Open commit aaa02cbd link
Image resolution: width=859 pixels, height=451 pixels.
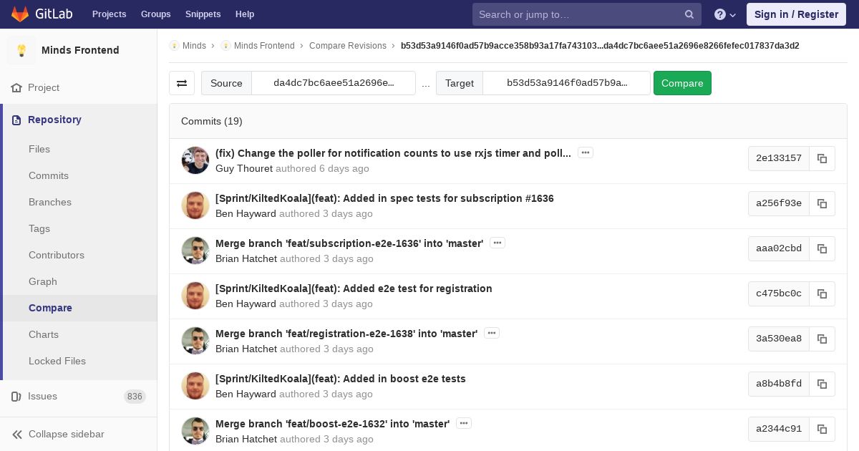point(779,248)
